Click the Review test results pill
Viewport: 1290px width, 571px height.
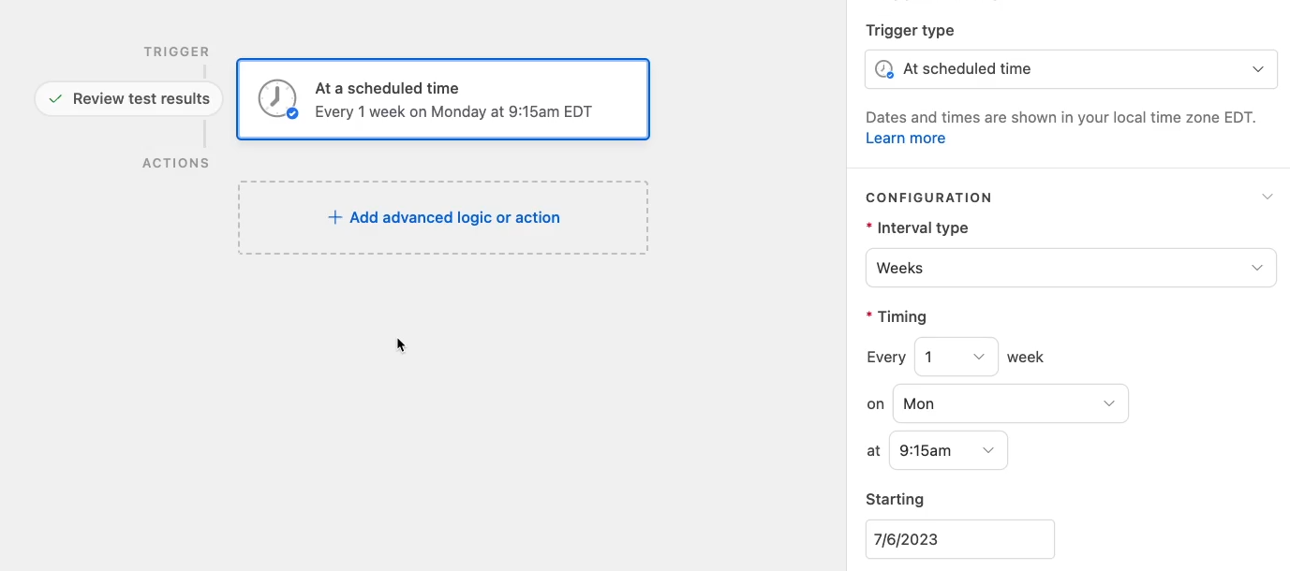[x=129, y=98]
